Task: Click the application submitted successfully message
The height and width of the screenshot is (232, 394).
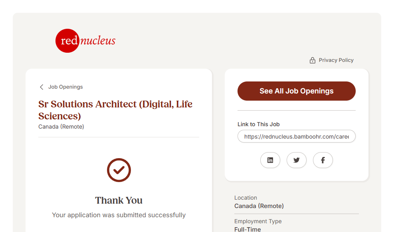Action: pos(119,215)
